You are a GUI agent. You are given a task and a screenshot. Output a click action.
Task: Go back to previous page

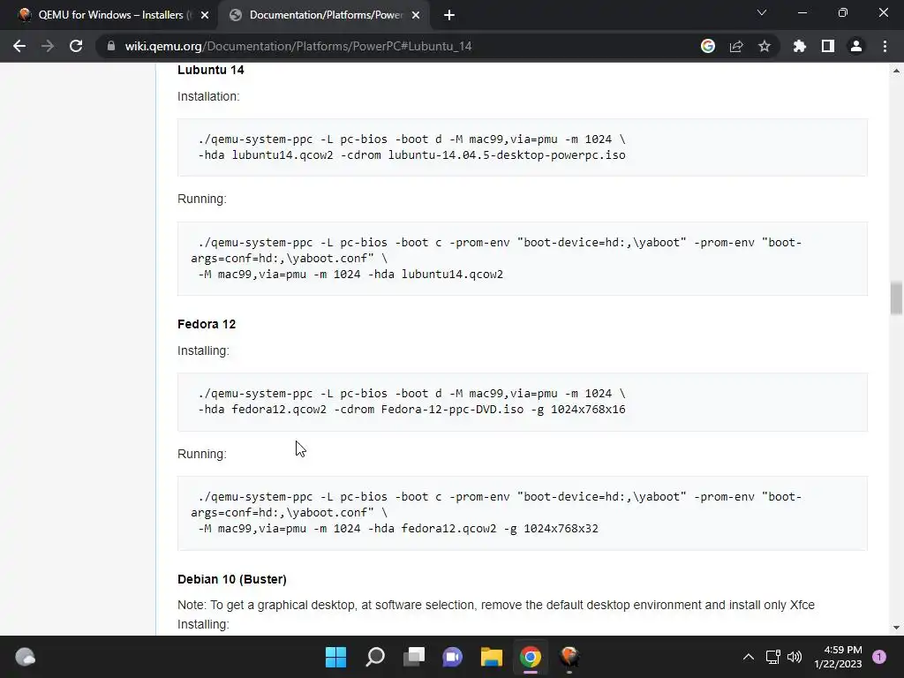pos(19,46)
